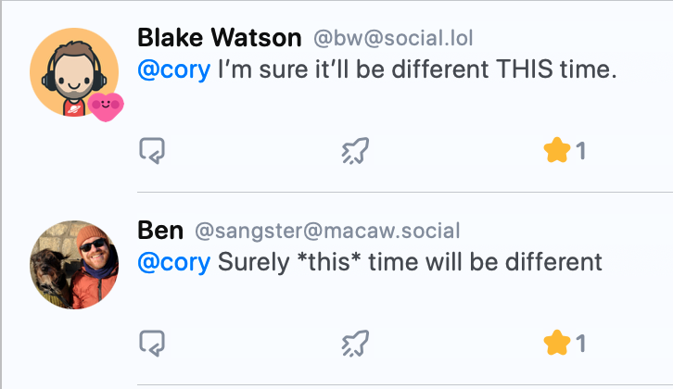Image resolution: width=673 pixels, height=389 pixels.
Task: Click the pink heart badge on Blake's avatar
Action: (106, 107)
